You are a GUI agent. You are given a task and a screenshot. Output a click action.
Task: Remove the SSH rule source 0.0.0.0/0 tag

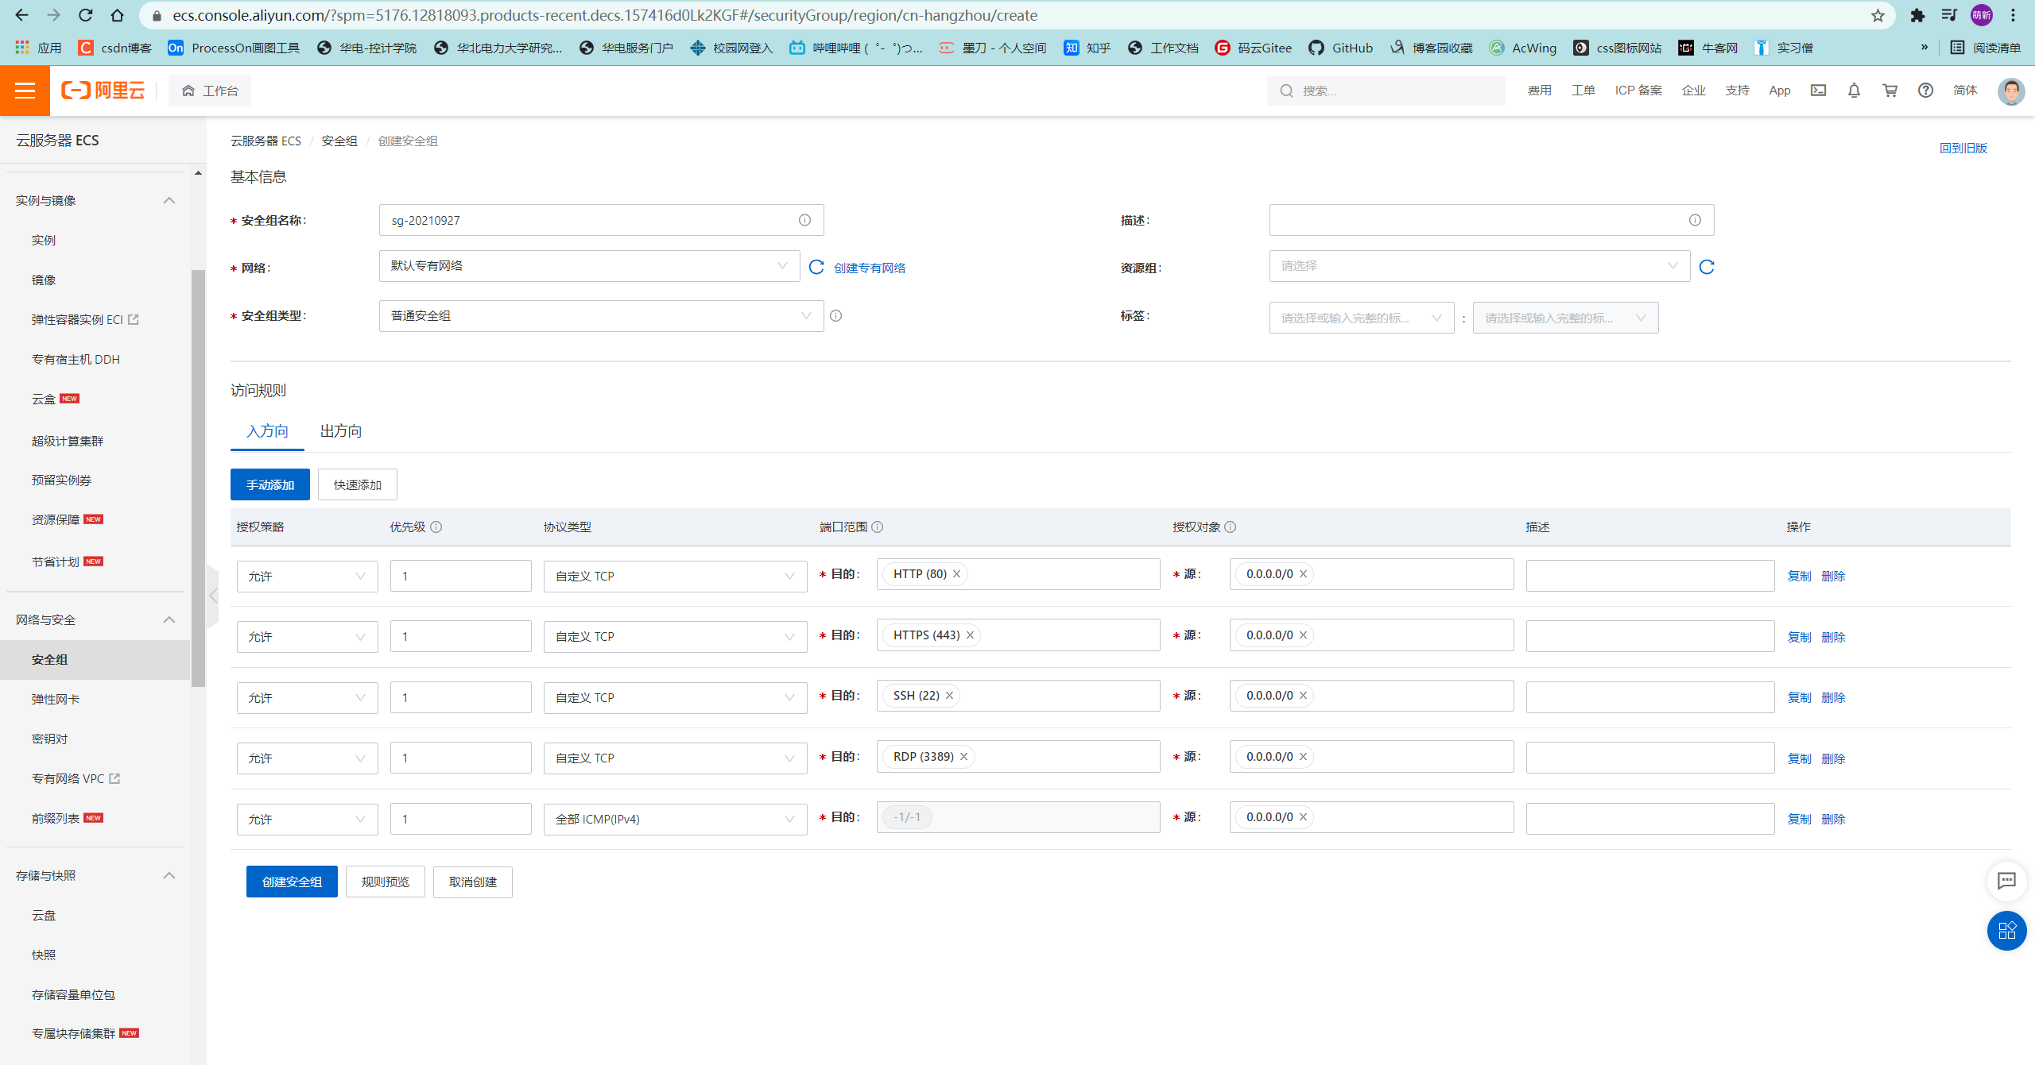click(x=1304, y=696)
